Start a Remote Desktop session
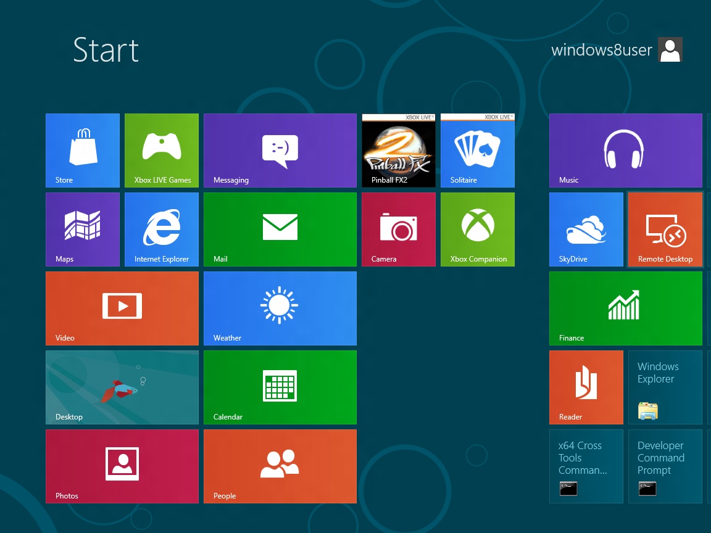 [665, 229]
